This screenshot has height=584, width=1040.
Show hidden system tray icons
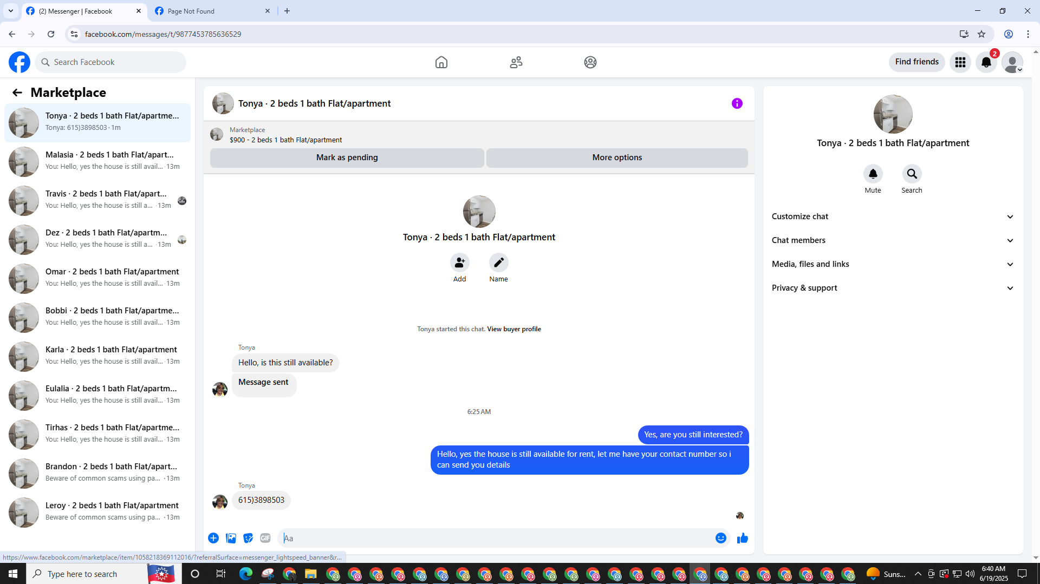click(x=918, y=574)
